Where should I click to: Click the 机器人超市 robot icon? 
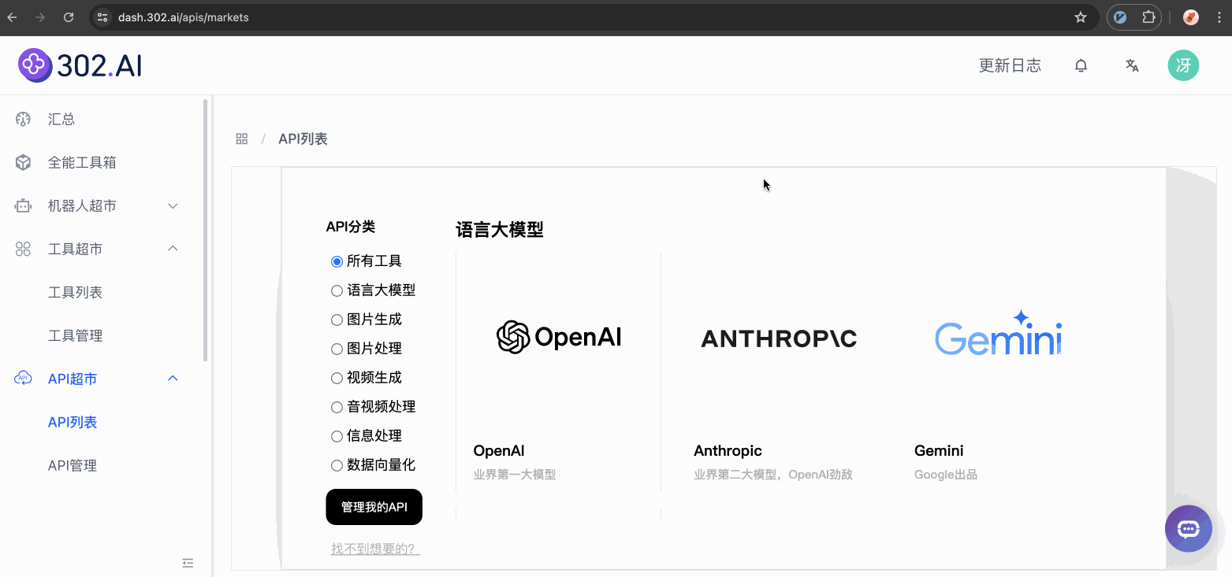[x=23, y=205]
